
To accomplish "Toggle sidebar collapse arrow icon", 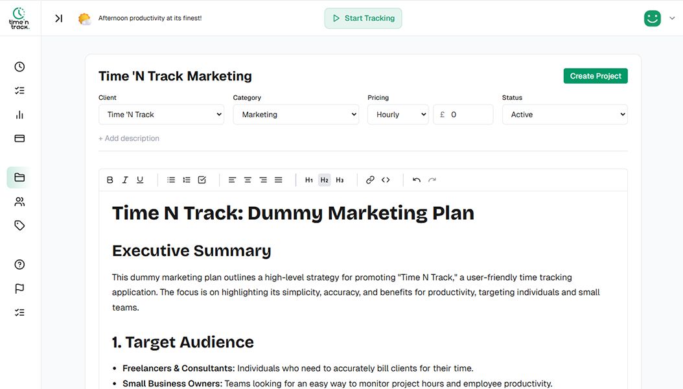I will pyautogui.click(x=59, y=18).
